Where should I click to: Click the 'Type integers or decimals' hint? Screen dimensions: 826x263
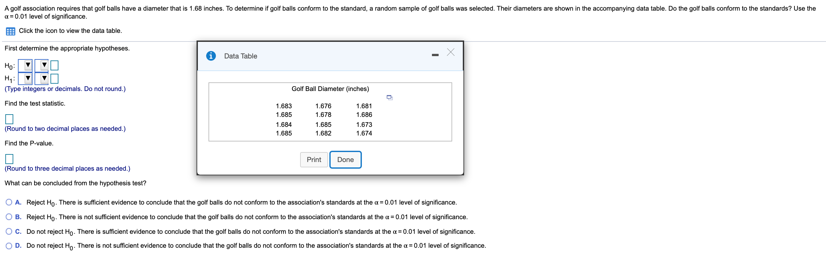pos(65,89)
